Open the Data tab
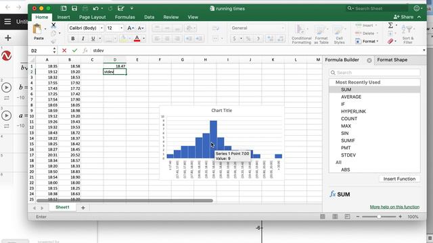The height and width of the screenshot is (243, 433). click(149, 17)
